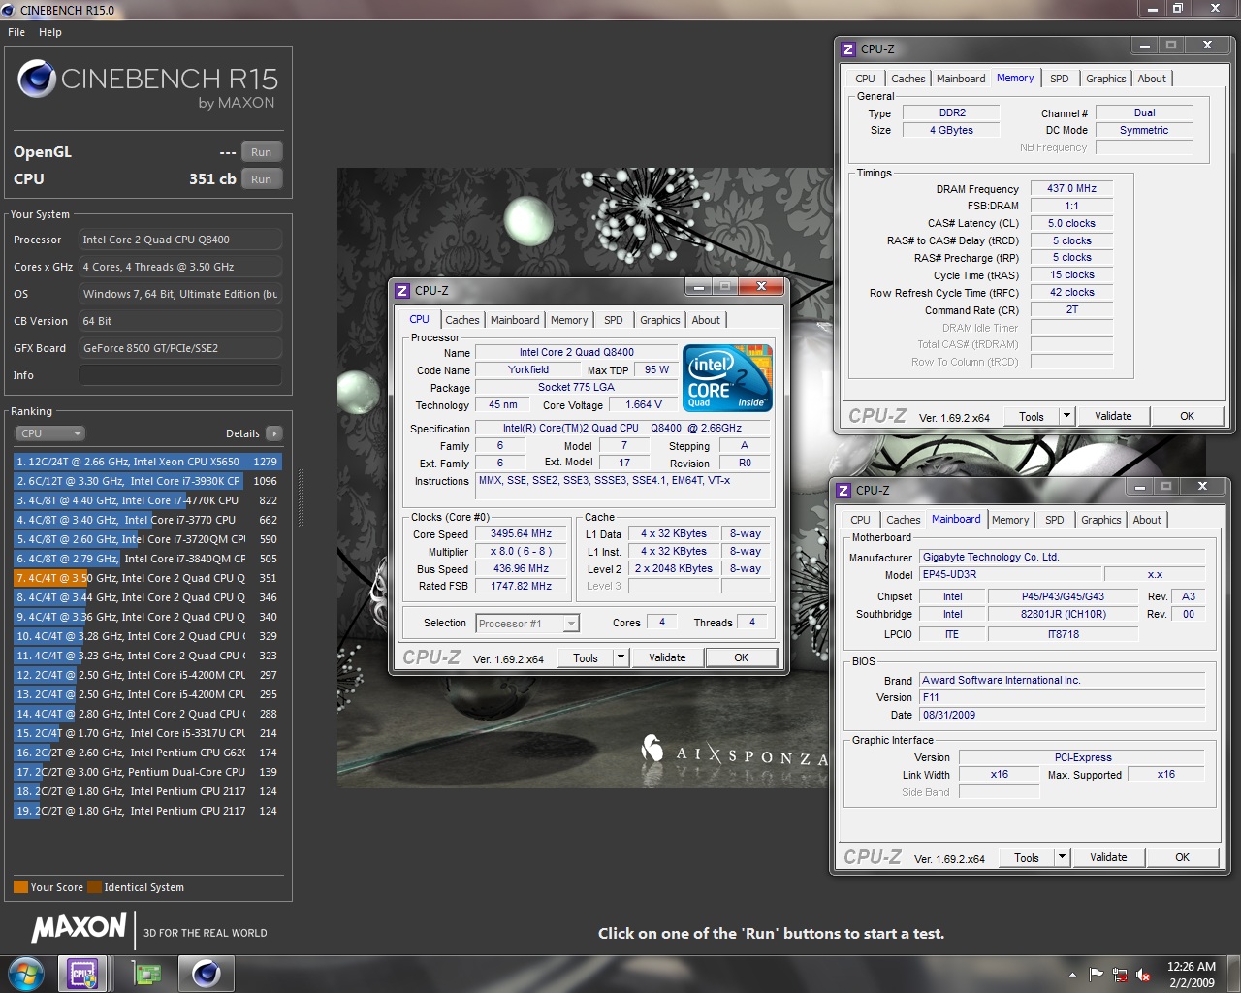The image size is (1241, 993).
Task: Switch to Mainboard tab in center CPU-Z
Action: pyautogui.click(x=515, y=320)
